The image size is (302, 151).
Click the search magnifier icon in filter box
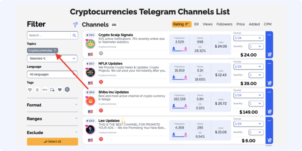pyautogui.click(x=74, y=35)
